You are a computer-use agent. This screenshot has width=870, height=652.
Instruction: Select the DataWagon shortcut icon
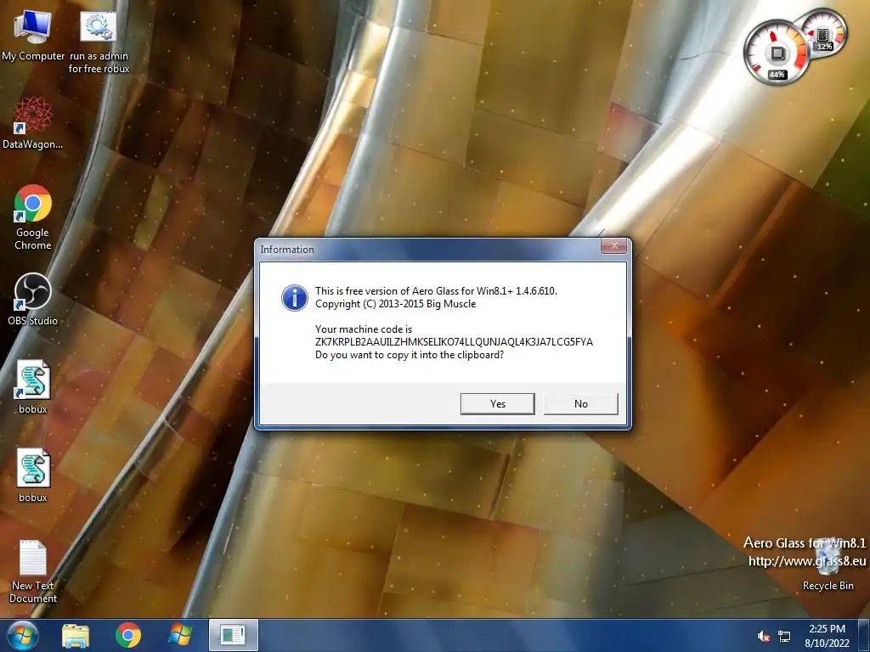(x=33, y=123)
